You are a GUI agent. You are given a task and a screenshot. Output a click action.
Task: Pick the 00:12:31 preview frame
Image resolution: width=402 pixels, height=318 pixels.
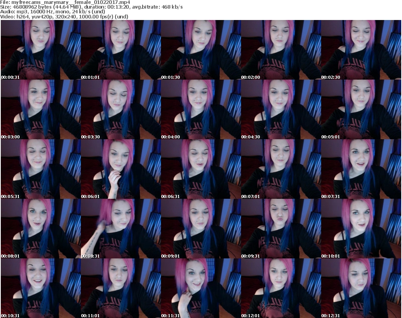click(x=361, y=288)
